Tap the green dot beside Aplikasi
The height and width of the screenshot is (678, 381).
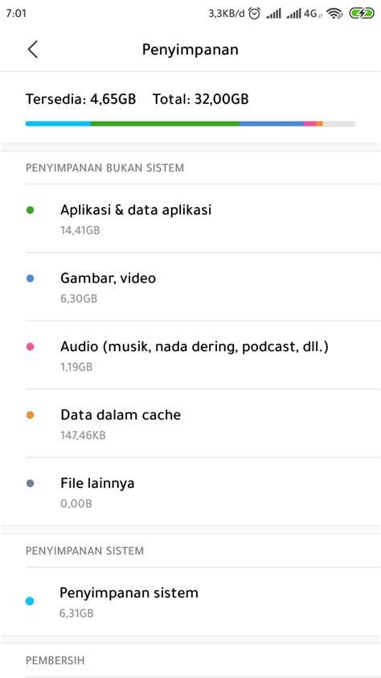point(31,210)
